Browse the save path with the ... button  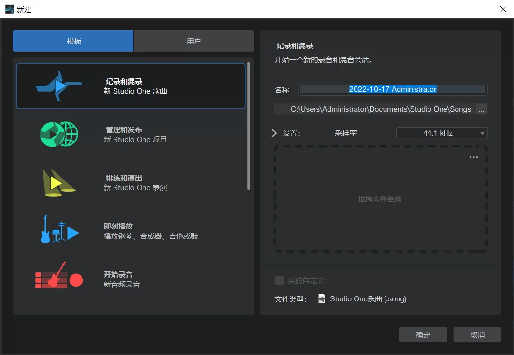pos(481,109)
